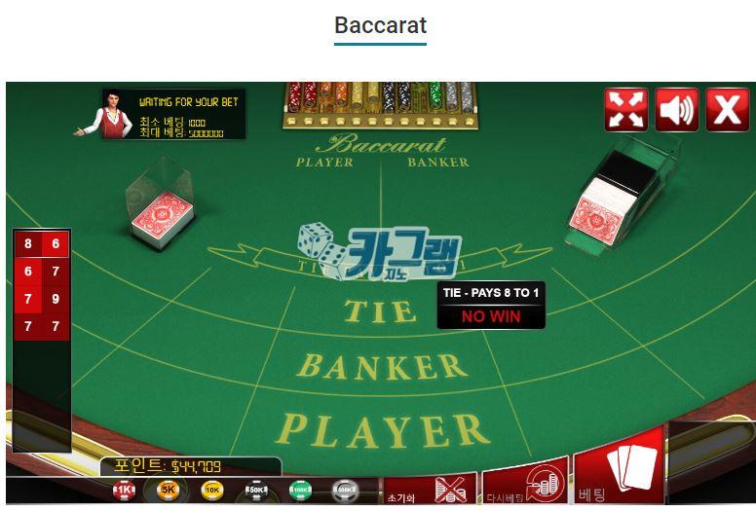The height and width of the screenshot is (511, 756).
Task: Place a bet on the BANKER area
Action: pos(381,366)
